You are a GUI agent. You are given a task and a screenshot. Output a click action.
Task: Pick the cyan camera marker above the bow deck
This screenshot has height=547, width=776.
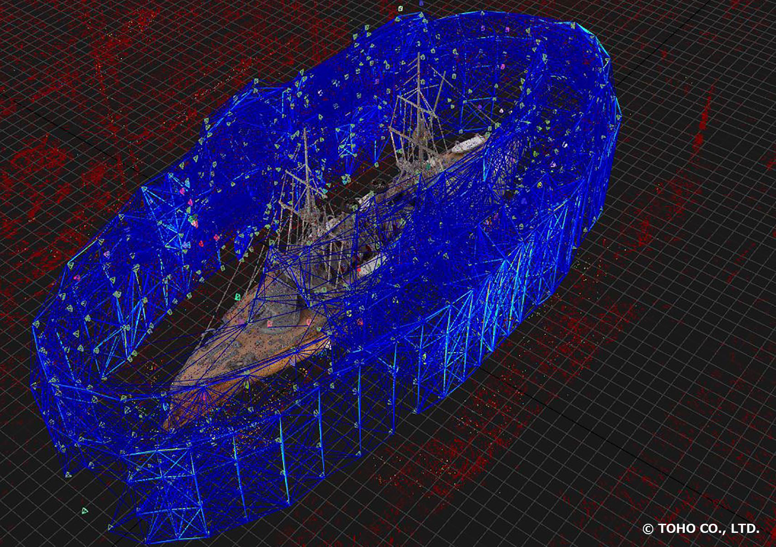pos(238,297)
